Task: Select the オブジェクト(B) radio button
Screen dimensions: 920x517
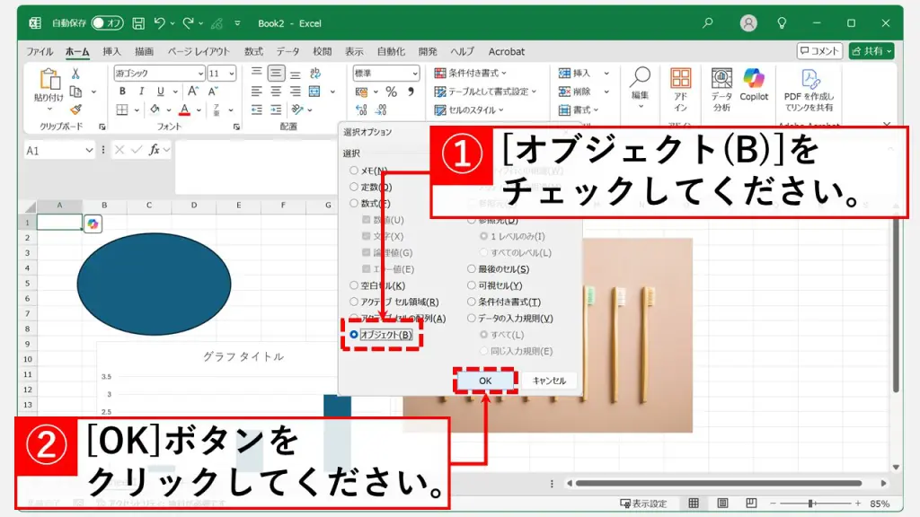Action: [354, 335]
